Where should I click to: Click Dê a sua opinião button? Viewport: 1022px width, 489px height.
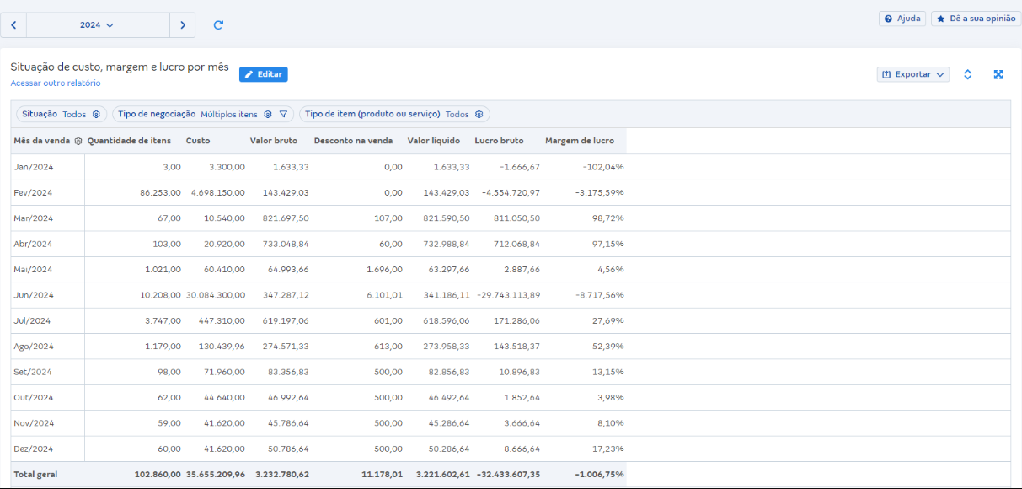(x=976, y=19)
